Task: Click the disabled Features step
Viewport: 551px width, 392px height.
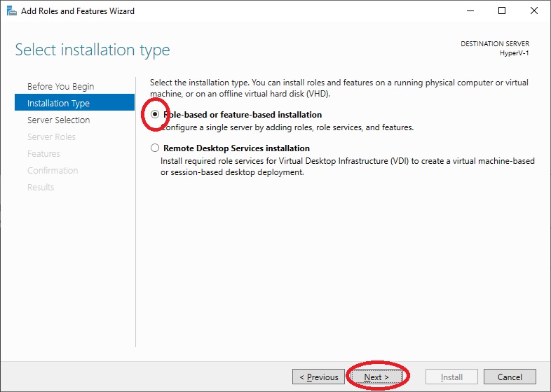Action: [x=43, y=154]
